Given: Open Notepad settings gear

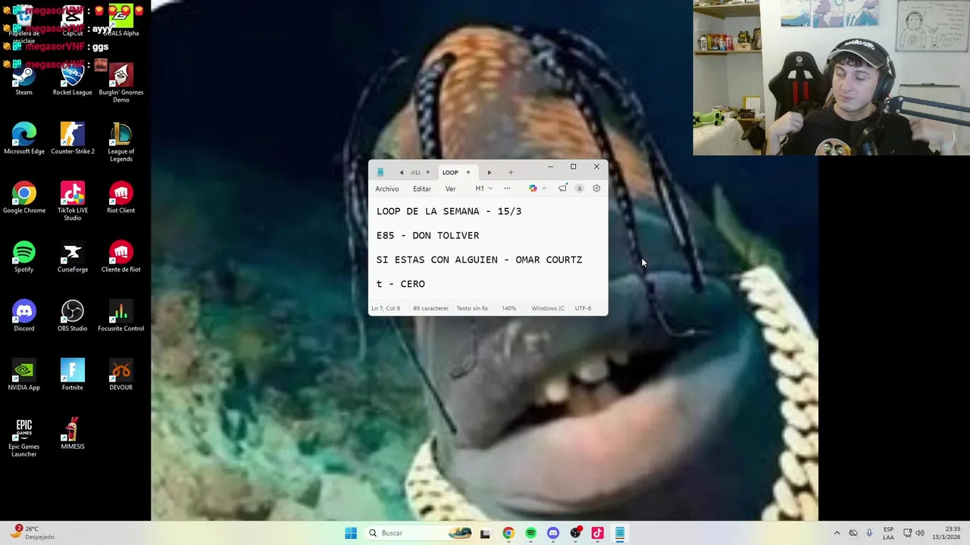Looking at the screenshot, I should (596, 188).
